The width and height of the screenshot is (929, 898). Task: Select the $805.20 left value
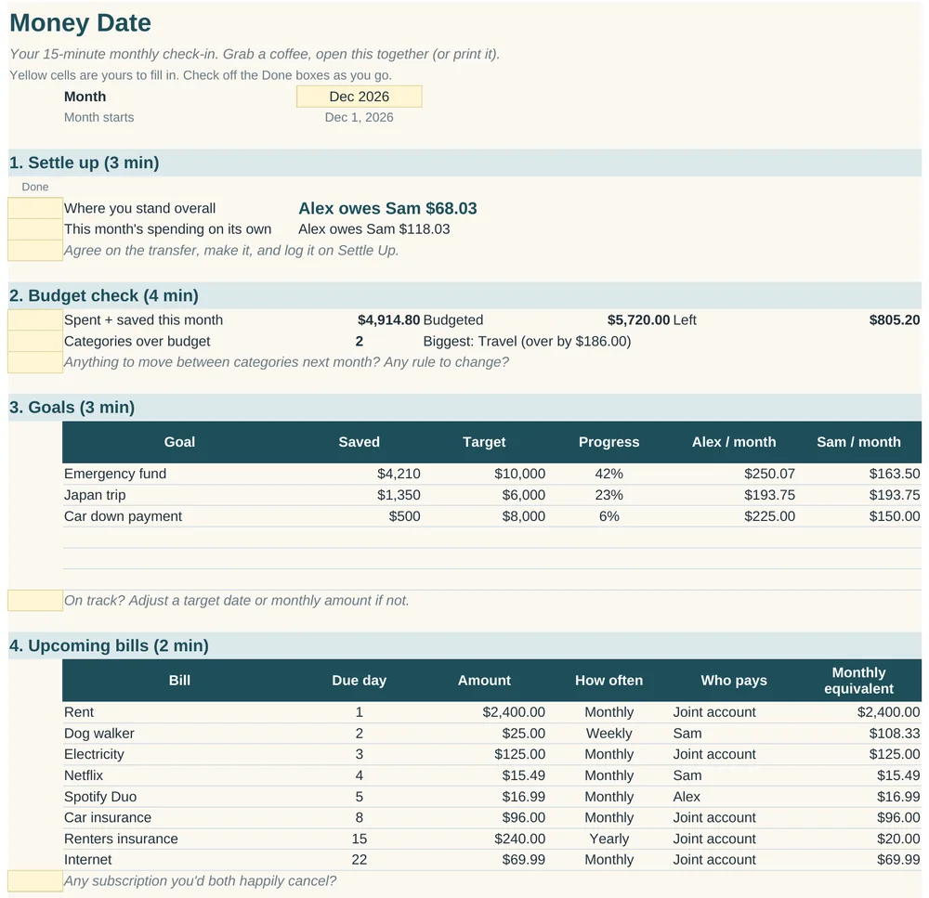click(x=895, y=319)
